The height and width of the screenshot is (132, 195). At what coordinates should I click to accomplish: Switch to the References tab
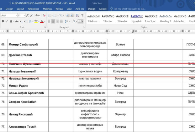click(33, 9)
